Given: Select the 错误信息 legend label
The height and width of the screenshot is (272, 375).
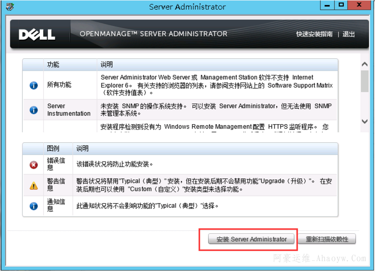Looking at the screenshot, I should [x=56, y=164].
